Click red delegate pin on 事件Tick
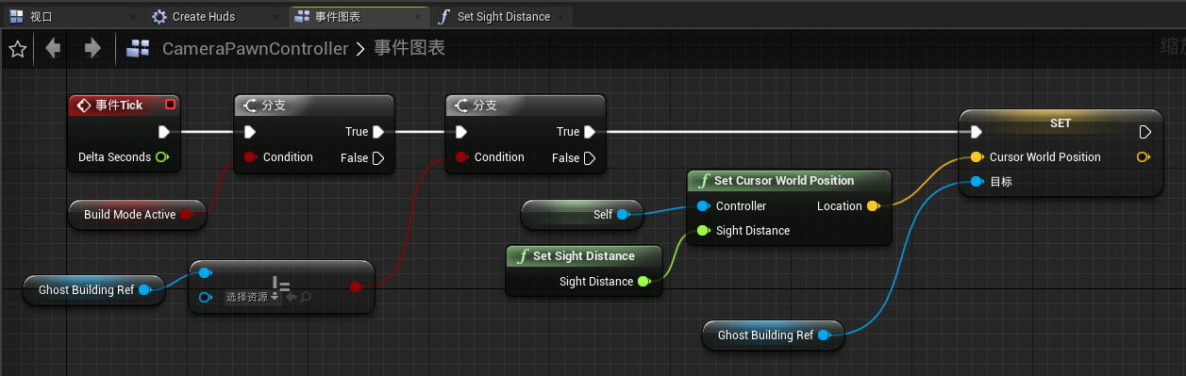Viewport: 1186px width, 376px height. tap(170, 105)
